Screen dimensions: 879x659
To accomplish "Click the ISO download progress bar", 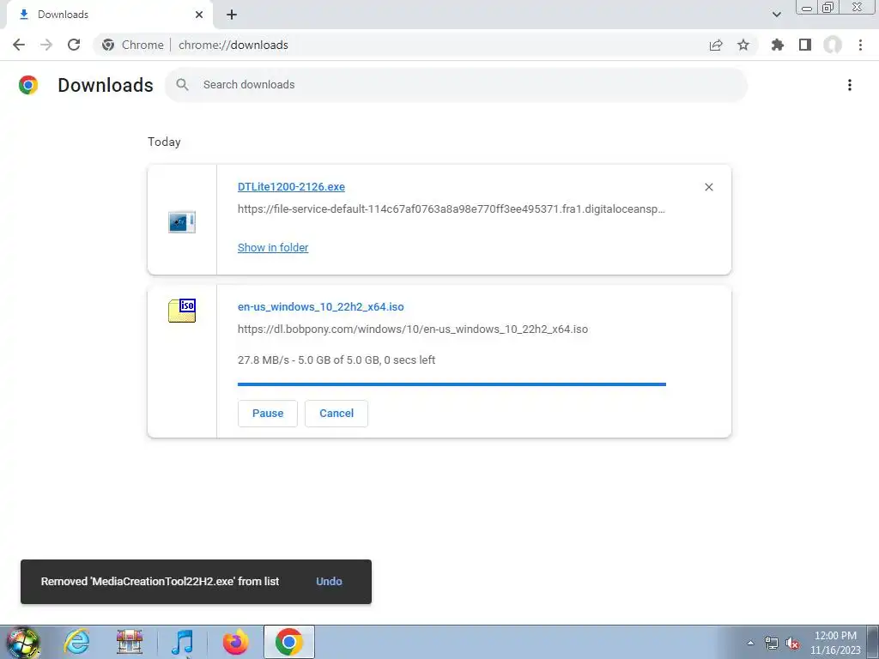I will 452,384.
